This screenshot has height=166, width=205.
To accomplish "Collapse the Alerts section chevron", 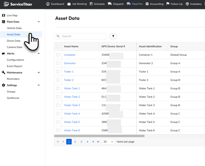I will pyautogui.click(x=39, y=53).
